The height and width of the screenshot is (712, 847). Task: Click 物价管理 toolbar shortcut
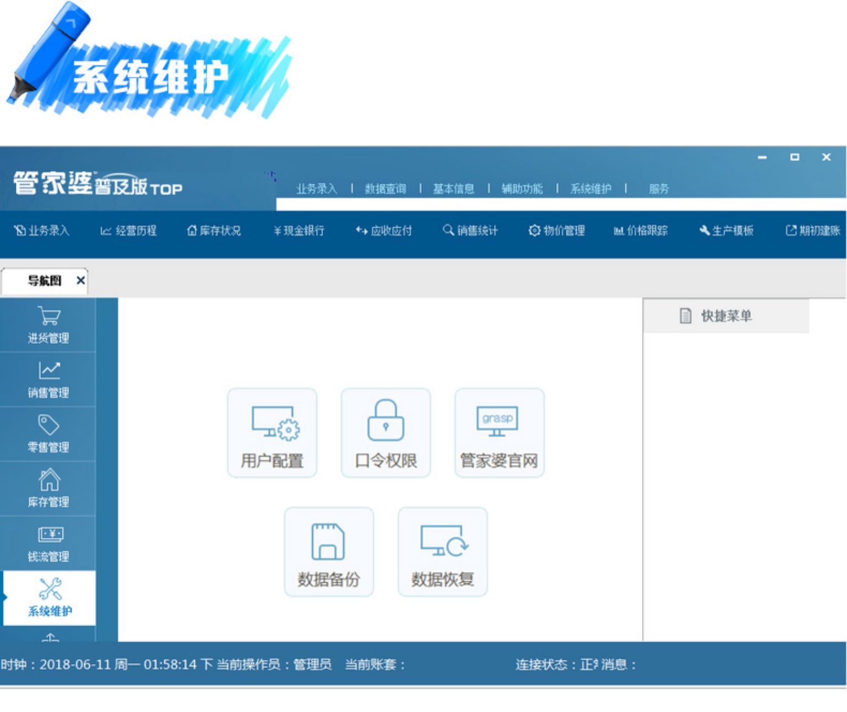(557, 230)
